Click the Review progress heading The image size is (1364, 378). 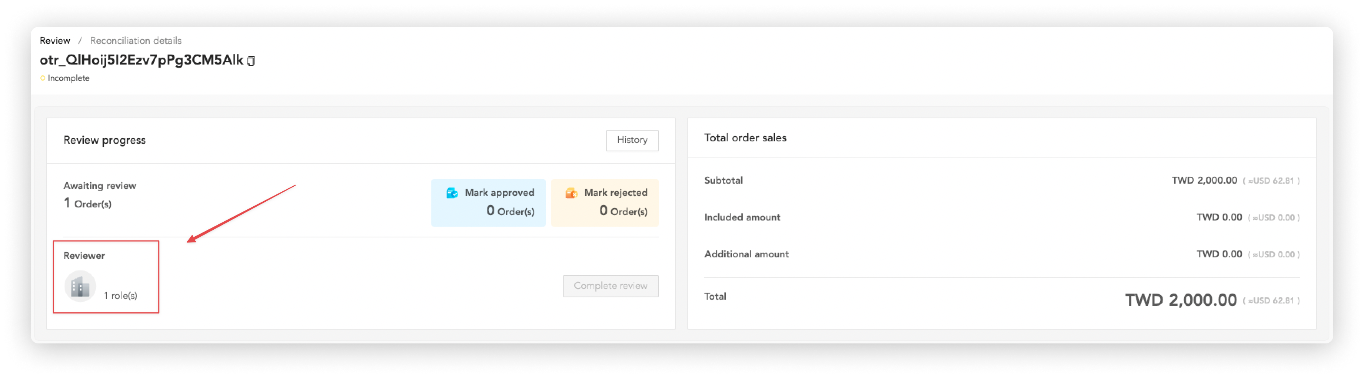[x=104, y=140]
